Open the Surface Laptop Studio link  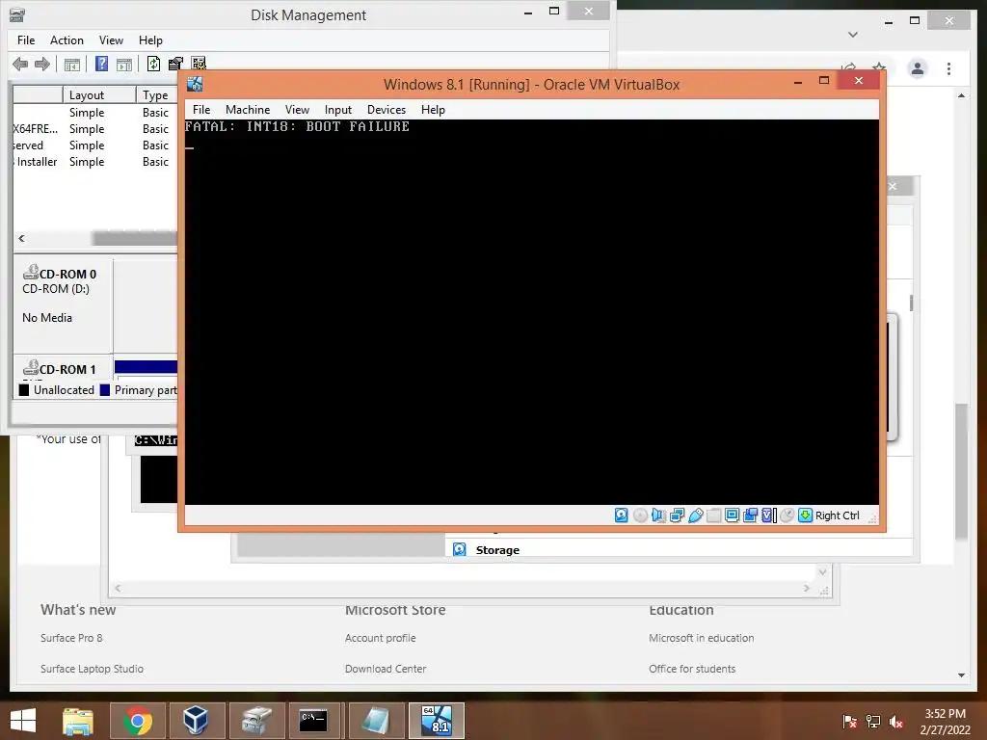pyautogui.click(x=92, y=669)
